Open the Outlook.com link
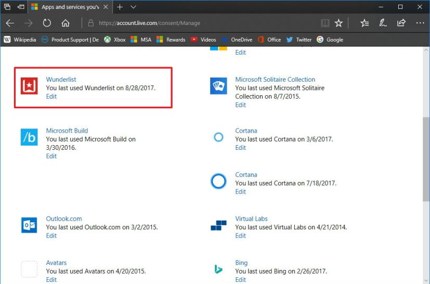 click(x=63, y=218)
